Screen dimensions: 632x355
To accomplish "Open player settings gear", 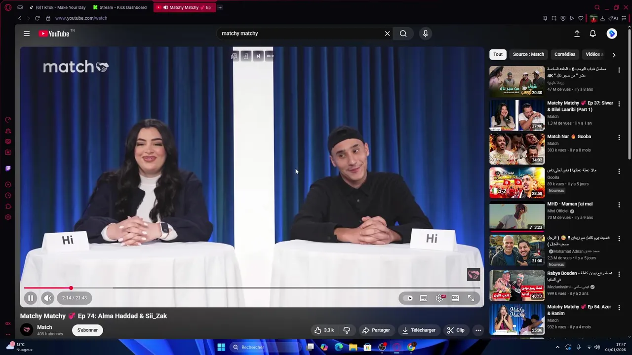I will [x=439, y=298].
